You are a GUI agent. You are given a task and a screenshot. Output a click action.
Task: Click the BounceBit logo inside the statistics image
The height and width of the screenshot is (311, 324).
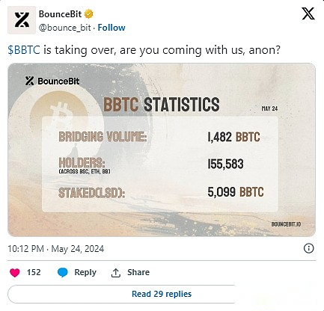(x=52, y=81)
